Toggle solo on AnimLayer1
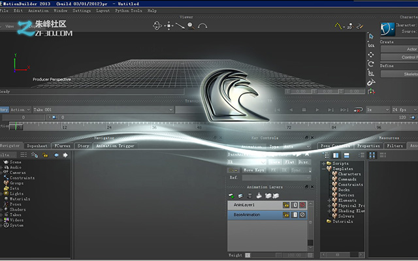This screenshot has height=261, width=418. (295, 205)
